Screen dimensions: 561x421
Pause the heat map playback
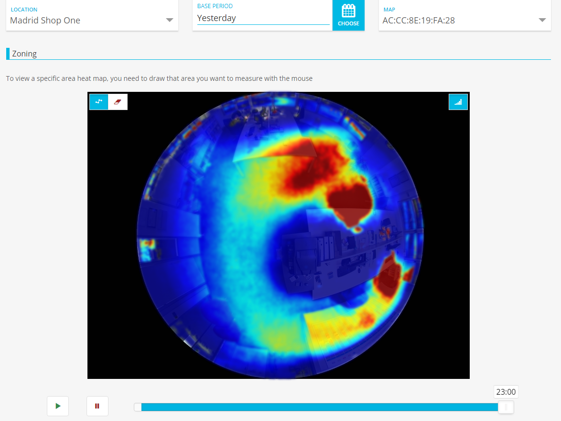tap(97, 406)
